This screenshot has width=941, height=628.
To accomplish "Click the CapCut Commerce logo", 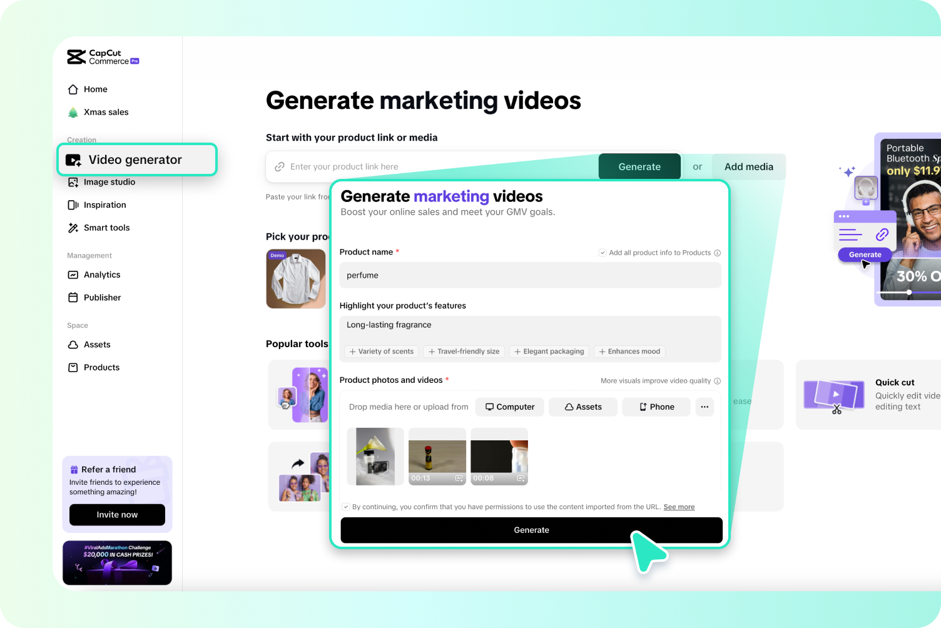I will pos(102,57).
